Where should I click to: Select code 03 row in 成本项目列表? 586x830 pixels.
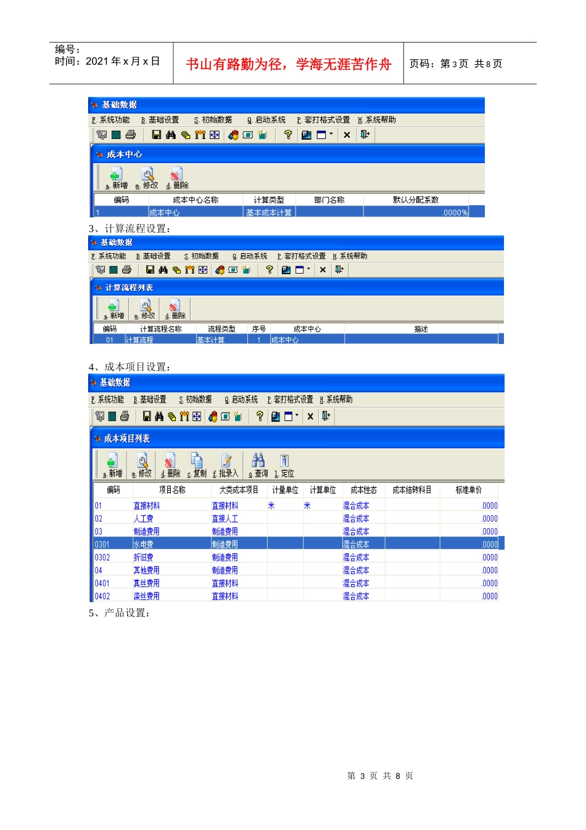[296, 532]
